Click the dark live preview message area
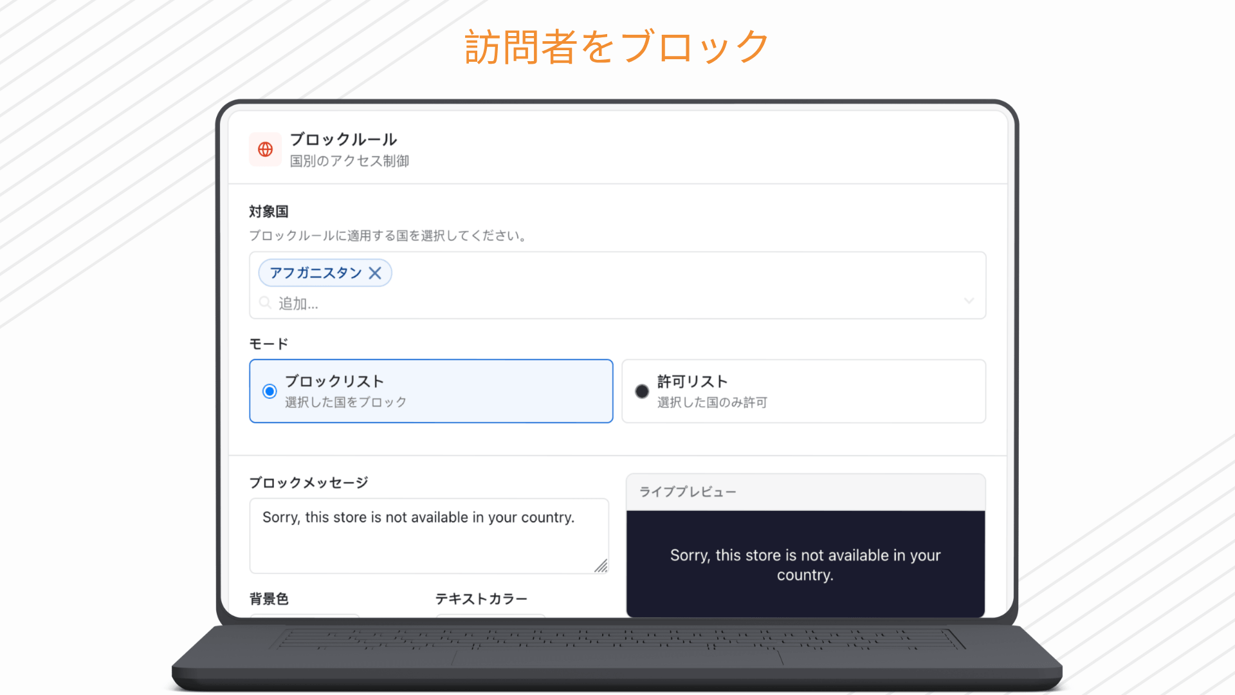This screenshot has height=695, width=1235. coord(805,564)
